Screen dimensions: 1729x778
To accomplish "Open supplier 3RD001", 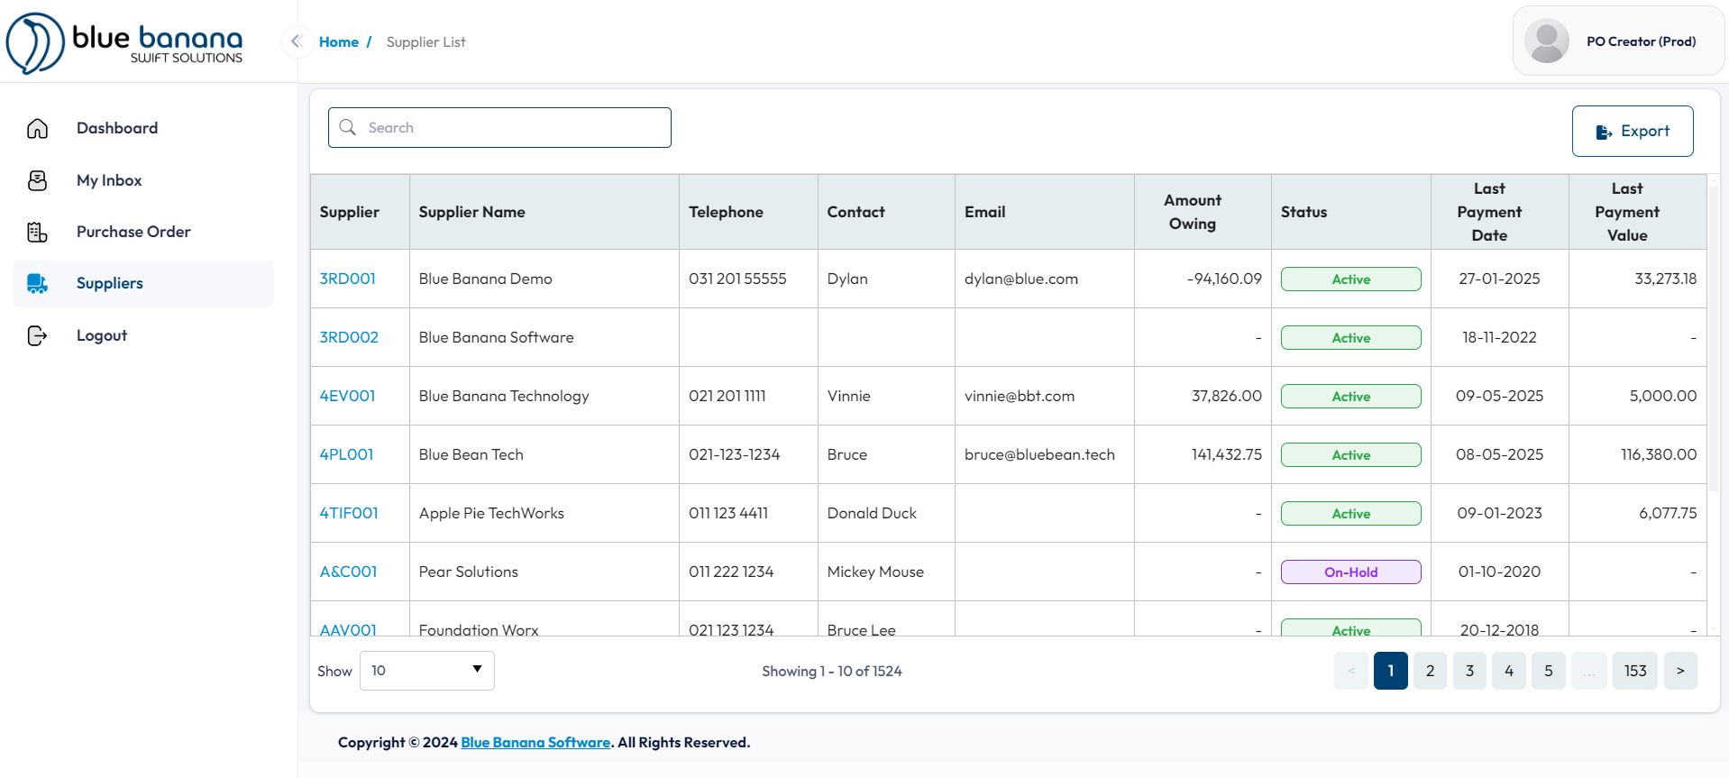I will 348,279.
